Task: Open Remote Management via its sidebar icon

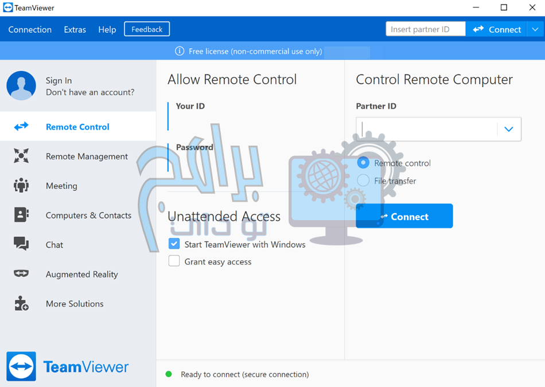Action: (x=21, y=156)
